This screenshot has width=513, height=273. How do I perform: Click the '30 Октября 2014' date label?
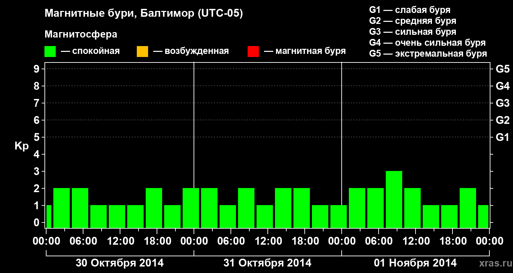[120, 263]
